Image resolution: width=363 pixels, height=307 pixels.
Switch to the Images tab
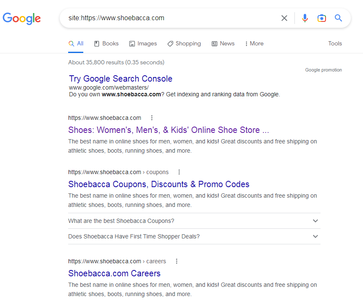[143, 43]
